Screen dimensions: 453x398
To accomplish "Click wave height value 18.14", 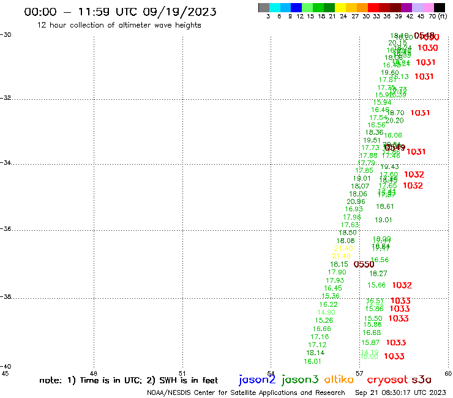I will click(315, 353).
